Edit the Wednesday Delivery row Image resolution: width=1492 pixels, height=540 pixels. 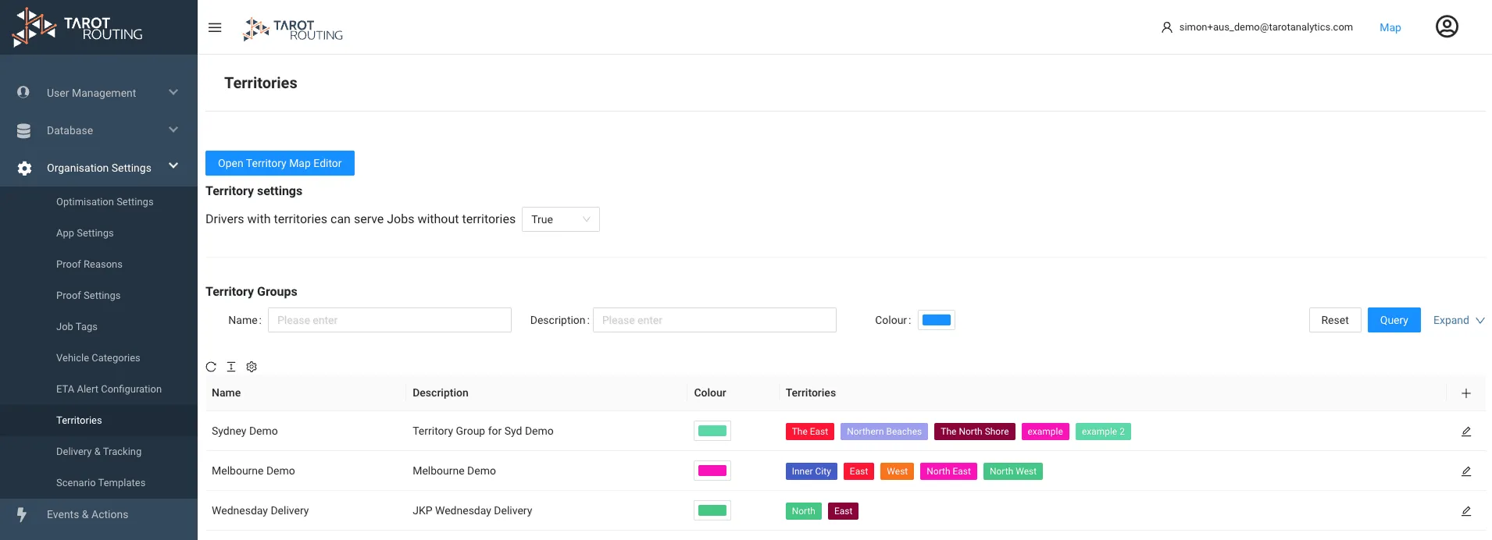click(x=1466, y=511)
